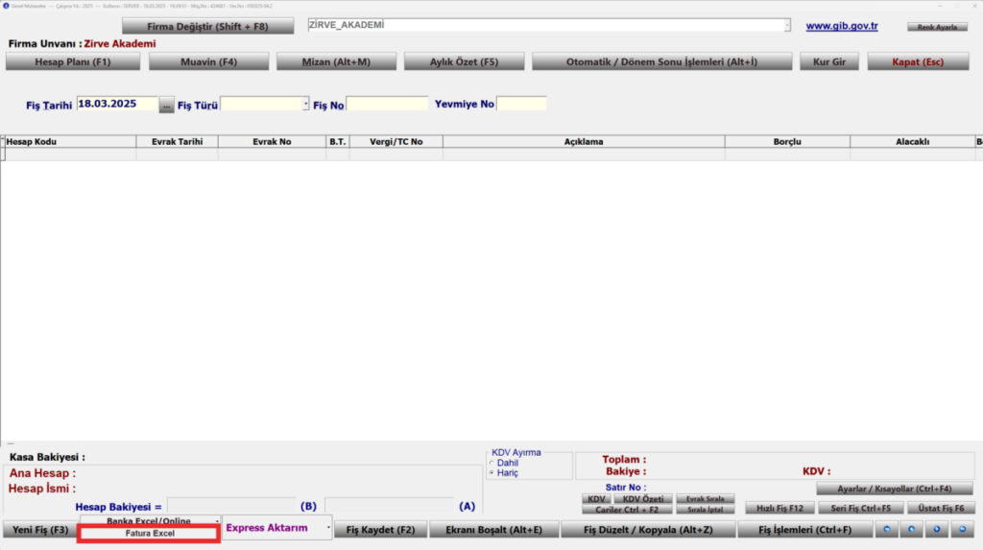
Task: Open the date picker ellipsis button
Action: click(166, 106)
